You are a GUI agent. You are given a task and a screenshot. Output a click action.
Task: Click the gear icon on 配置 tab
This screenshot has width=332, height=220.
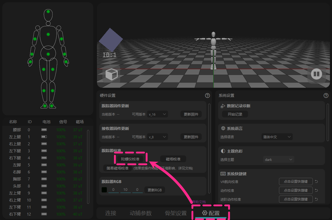[205, 213]
